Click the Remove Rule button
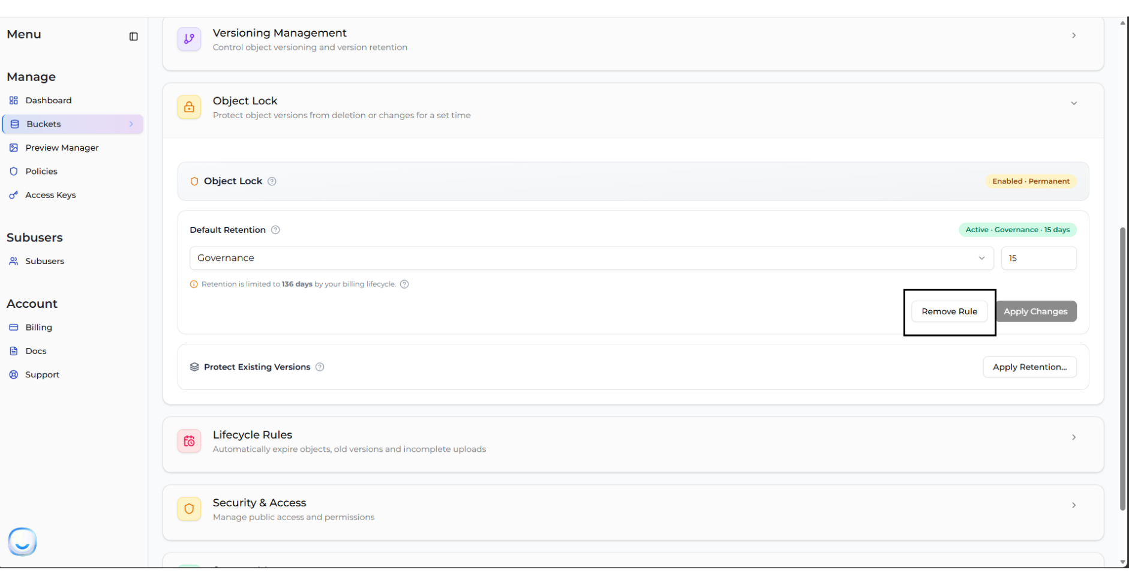The height and width of the screenshot is (585, 1129). pos(949,311)
